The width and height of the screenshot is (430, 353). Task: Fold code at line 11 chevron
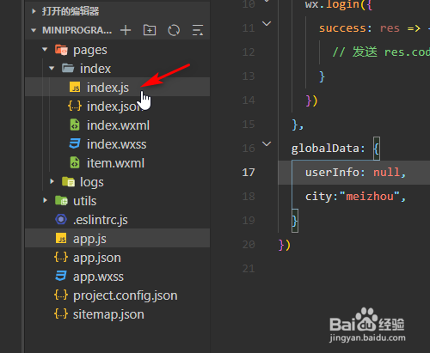(x=267, y=23)
